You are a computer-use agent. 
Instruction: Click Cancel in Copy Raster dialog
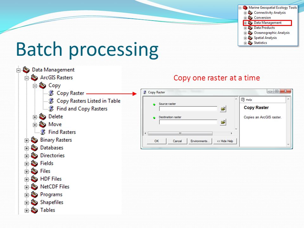177,141
